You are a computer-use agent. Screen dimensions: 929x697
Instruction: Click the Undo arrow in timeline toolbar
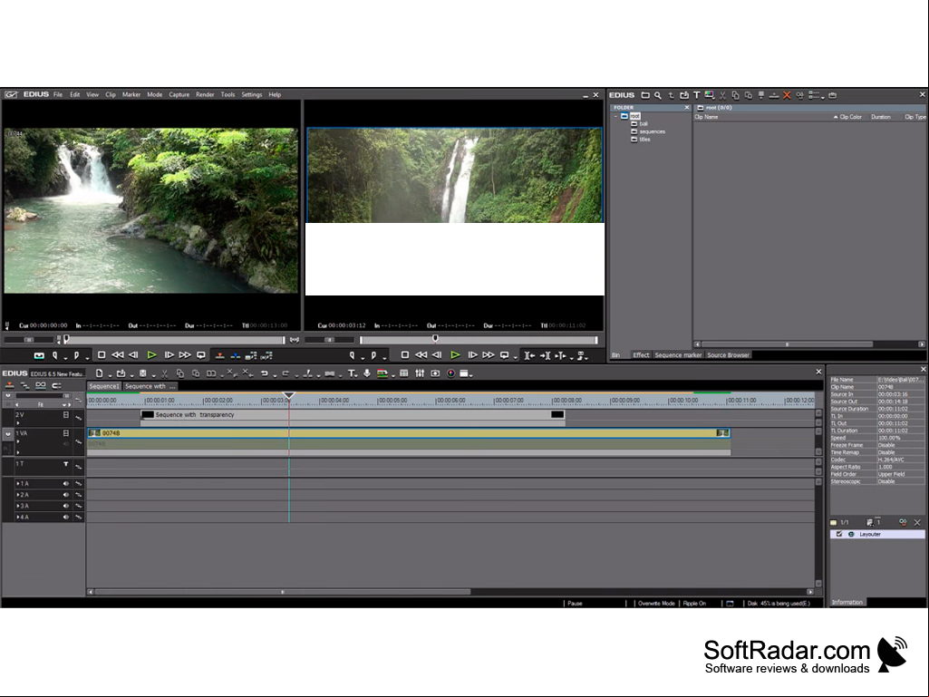point(265,373)
